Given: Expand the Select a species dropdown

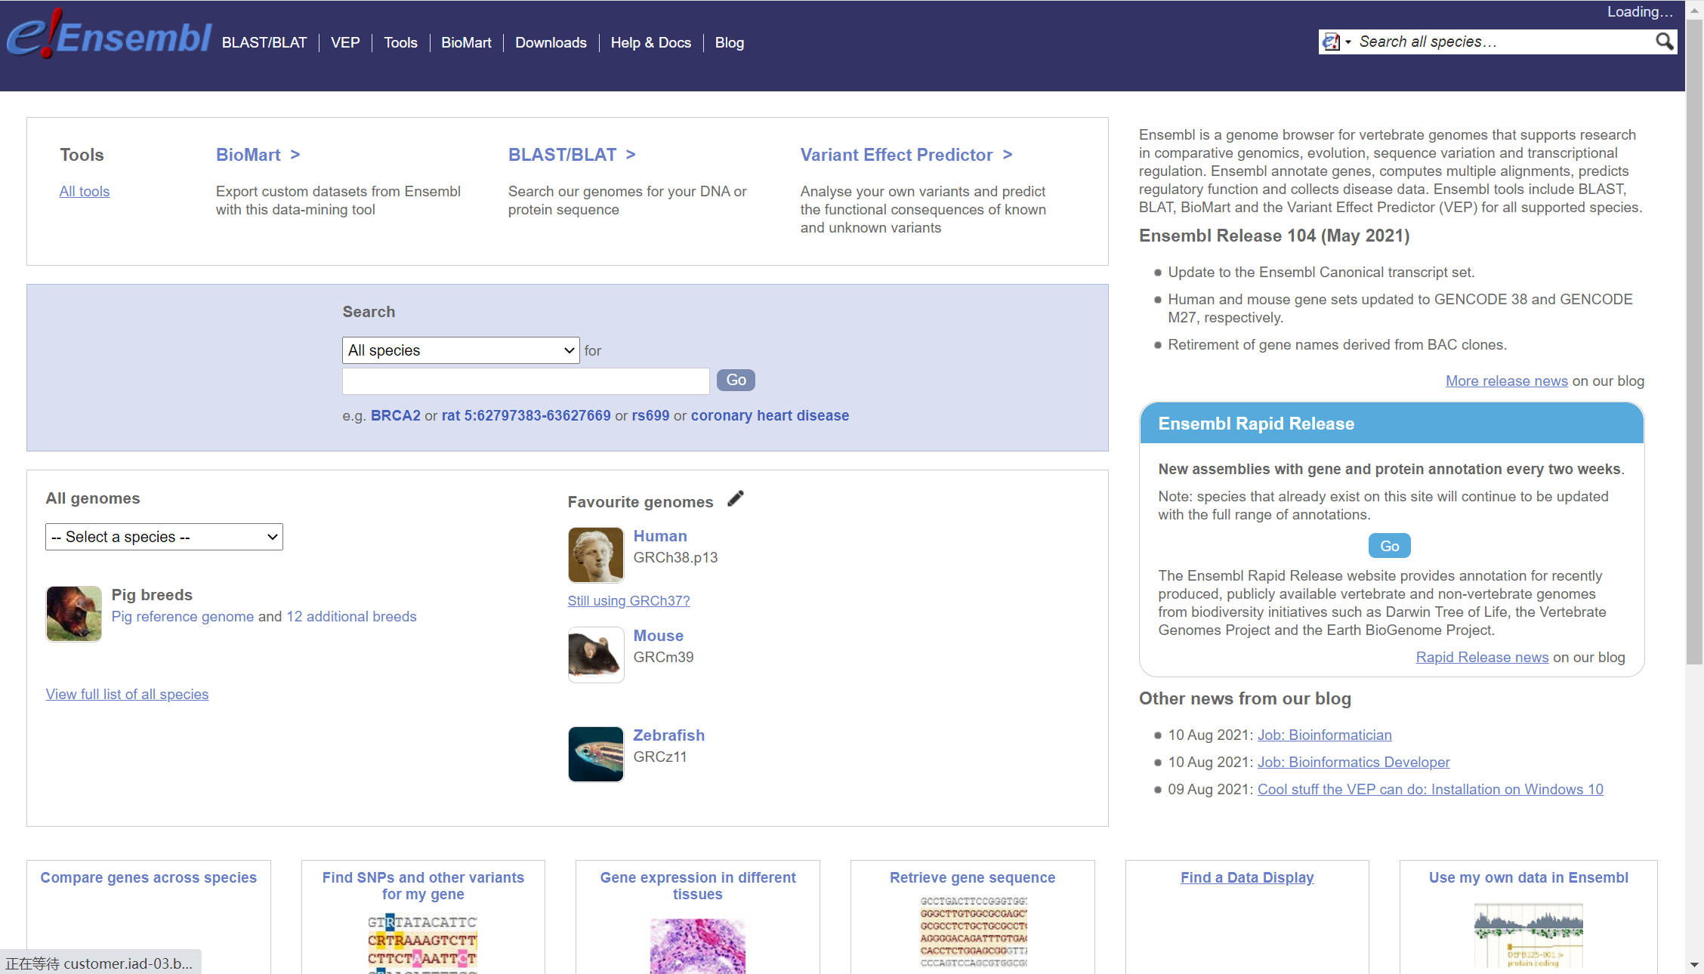Looking at the screenshot, I should coord(164,537).
